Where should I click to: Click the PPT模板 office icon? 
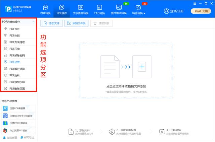[5, 131]
